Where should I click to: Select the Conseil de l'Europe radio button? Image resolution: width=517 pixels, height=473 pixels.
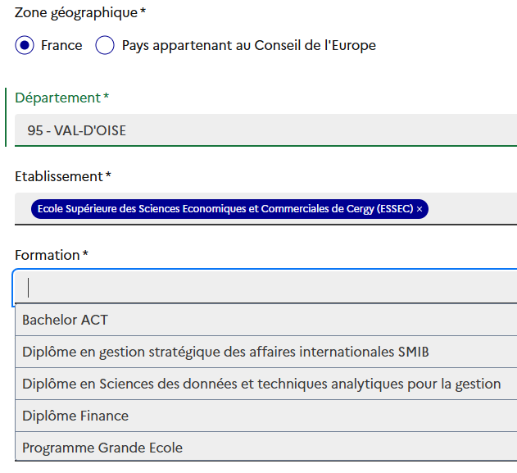(x=105, y=46)
